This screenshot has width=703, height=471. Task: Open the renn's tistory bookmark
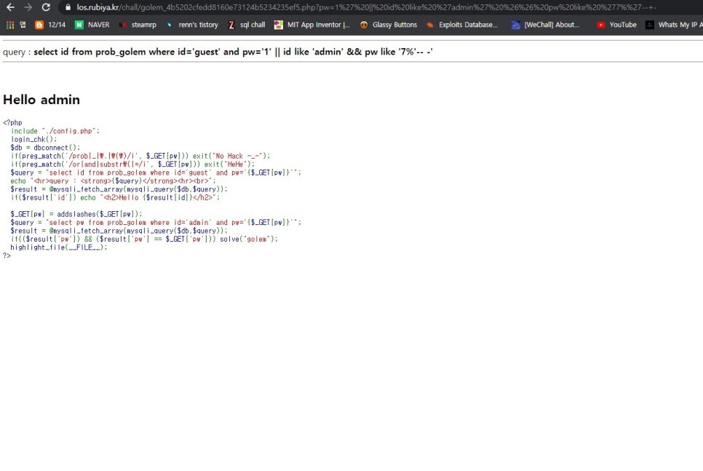point(192,25)
